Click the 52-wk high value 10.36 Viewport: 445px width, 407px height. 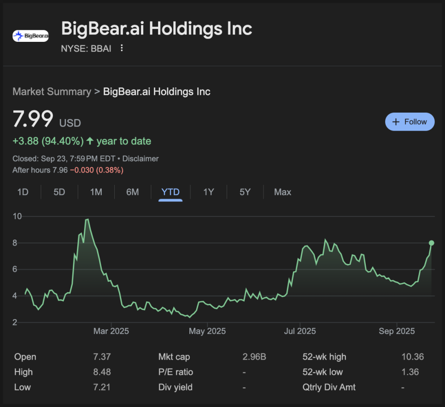point(413,357)
